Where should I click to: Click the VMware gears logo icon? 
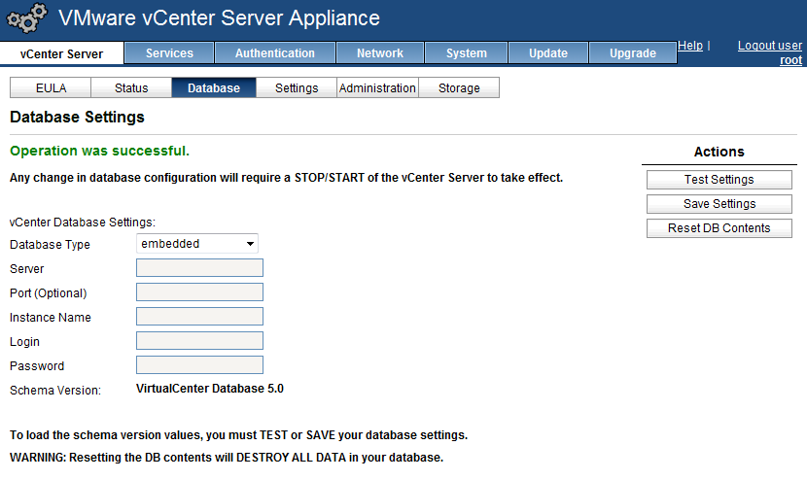[26, 19]
